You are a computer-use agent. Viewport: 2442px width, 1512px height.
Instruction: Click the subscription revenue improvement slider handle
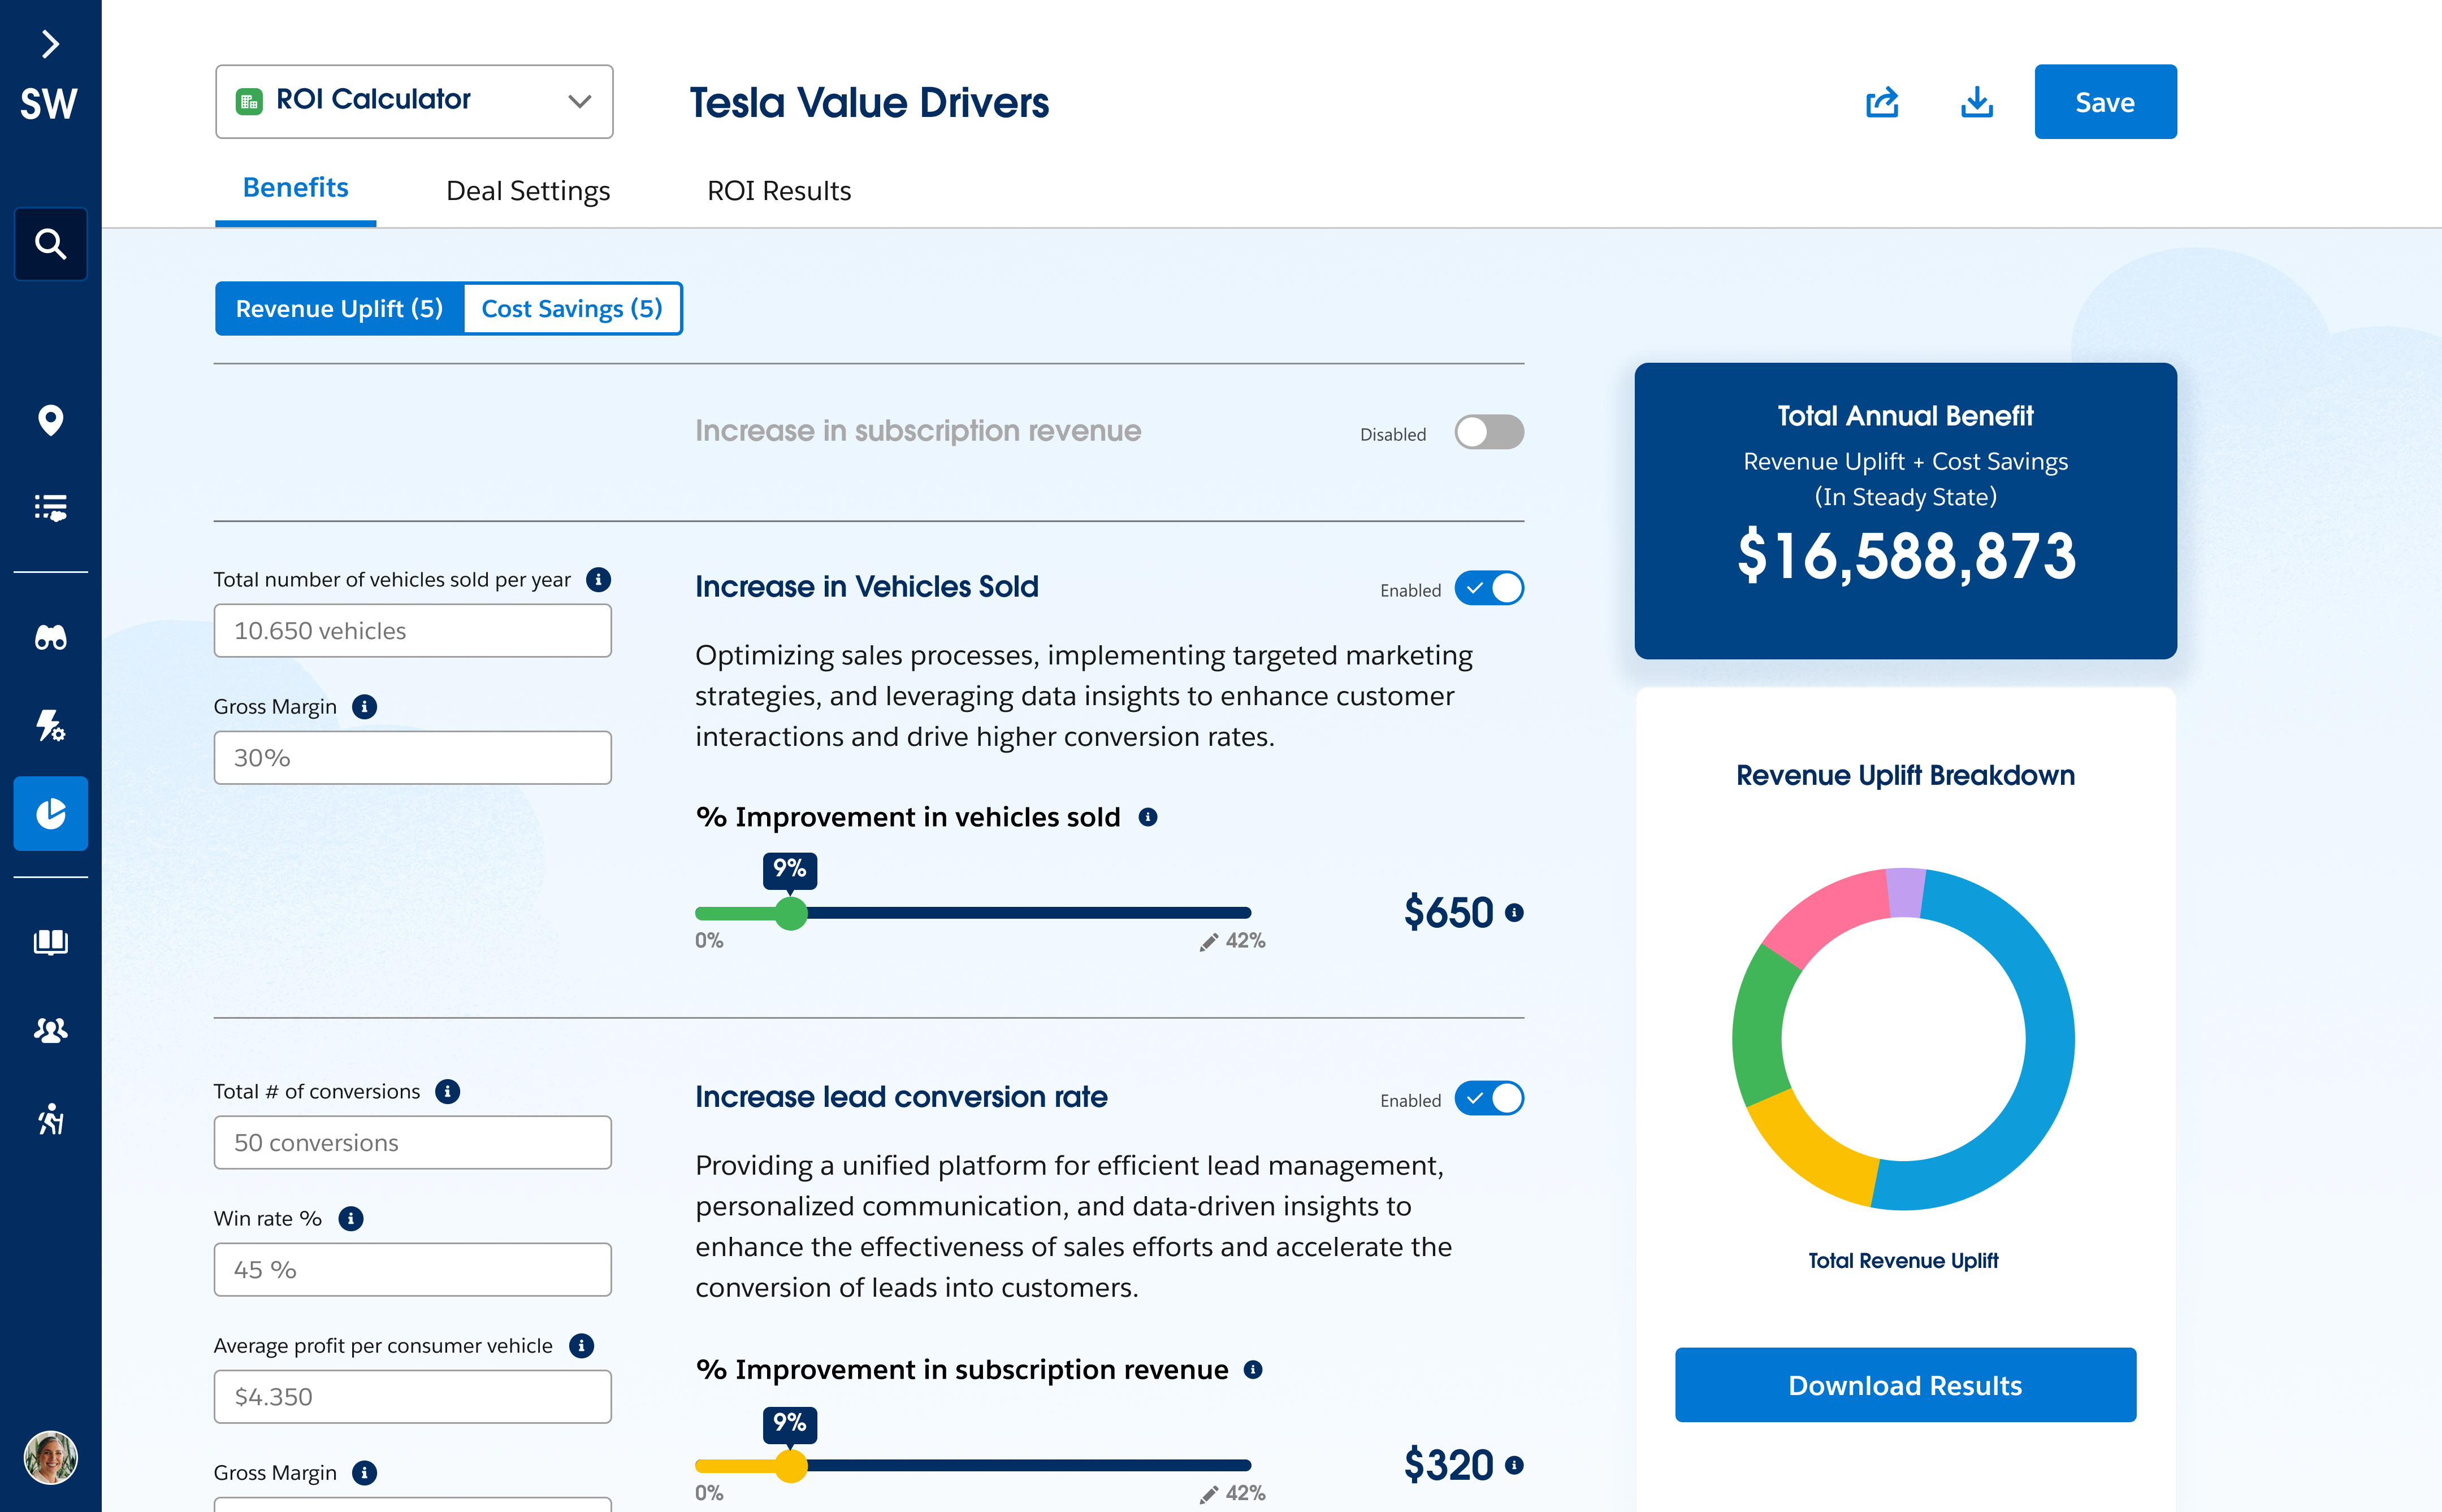[x=791, y=1466]
